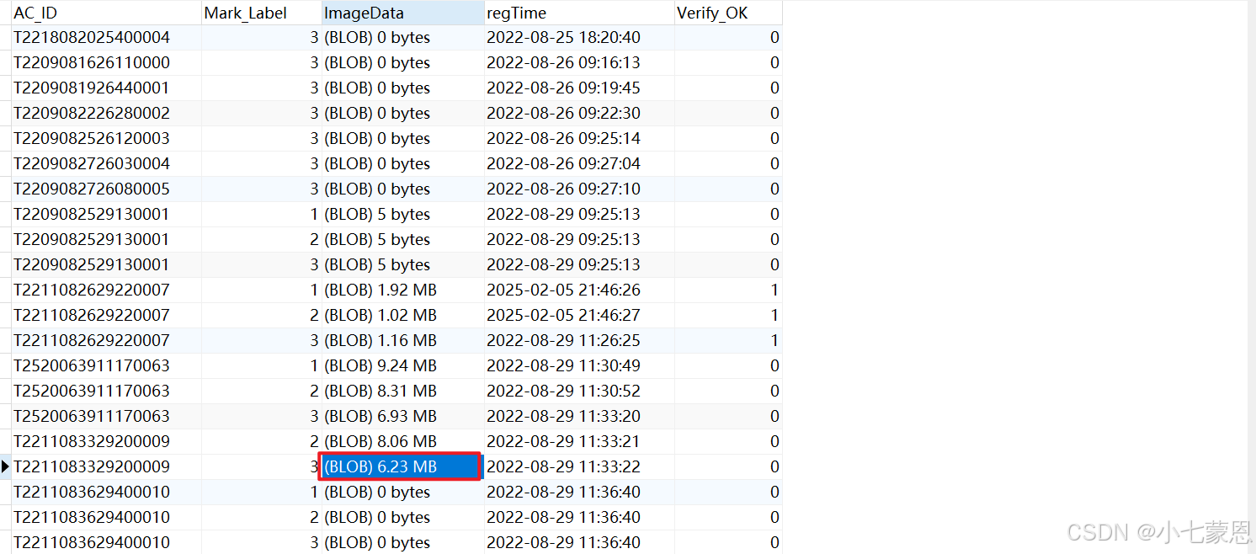This screenshot has height=554, width=1256.
Task: Click the regTime cell 2025-02-05 21:46:26
Action: tap(579, 290)
